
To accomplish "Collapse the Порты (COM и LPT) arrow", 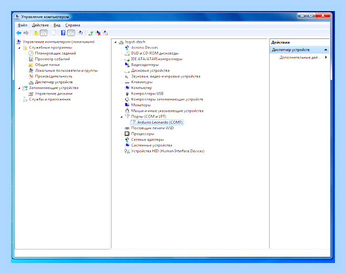I will pos(121,117).
